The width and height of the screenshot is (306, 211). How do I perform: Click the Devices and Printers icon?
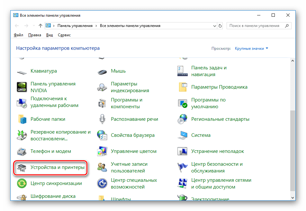(22, 167)
